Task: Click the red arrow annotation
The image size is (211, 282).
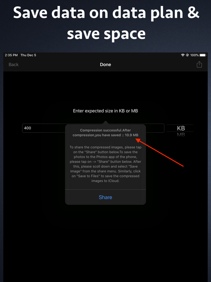Action: (161, 153)
